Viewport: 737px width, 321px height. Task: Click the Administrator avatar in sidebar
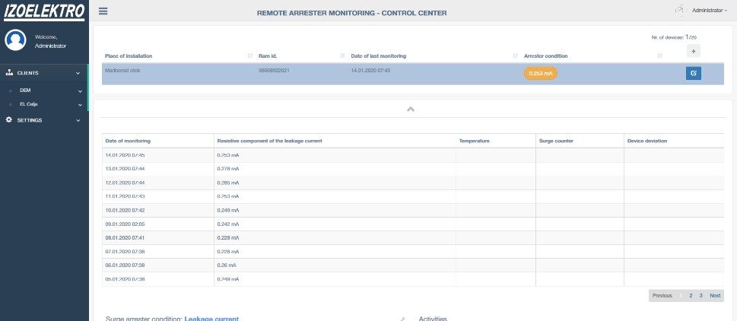coord(15,40)
